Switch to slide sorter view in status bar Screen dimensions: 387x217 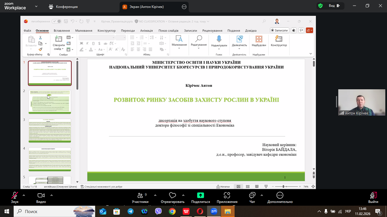[248, 187]
